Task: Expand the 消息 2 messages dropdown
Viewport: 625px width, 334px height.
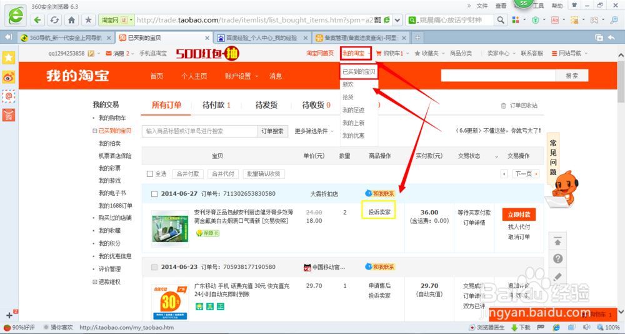Action: [x=119, y=53]
